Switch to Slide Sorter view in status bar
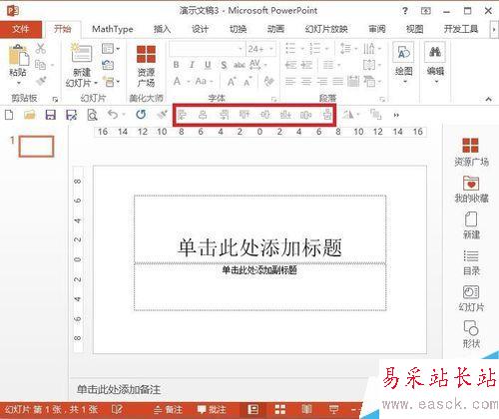The width and height of the screenshot is (499, 419). (x=279, y=409)
